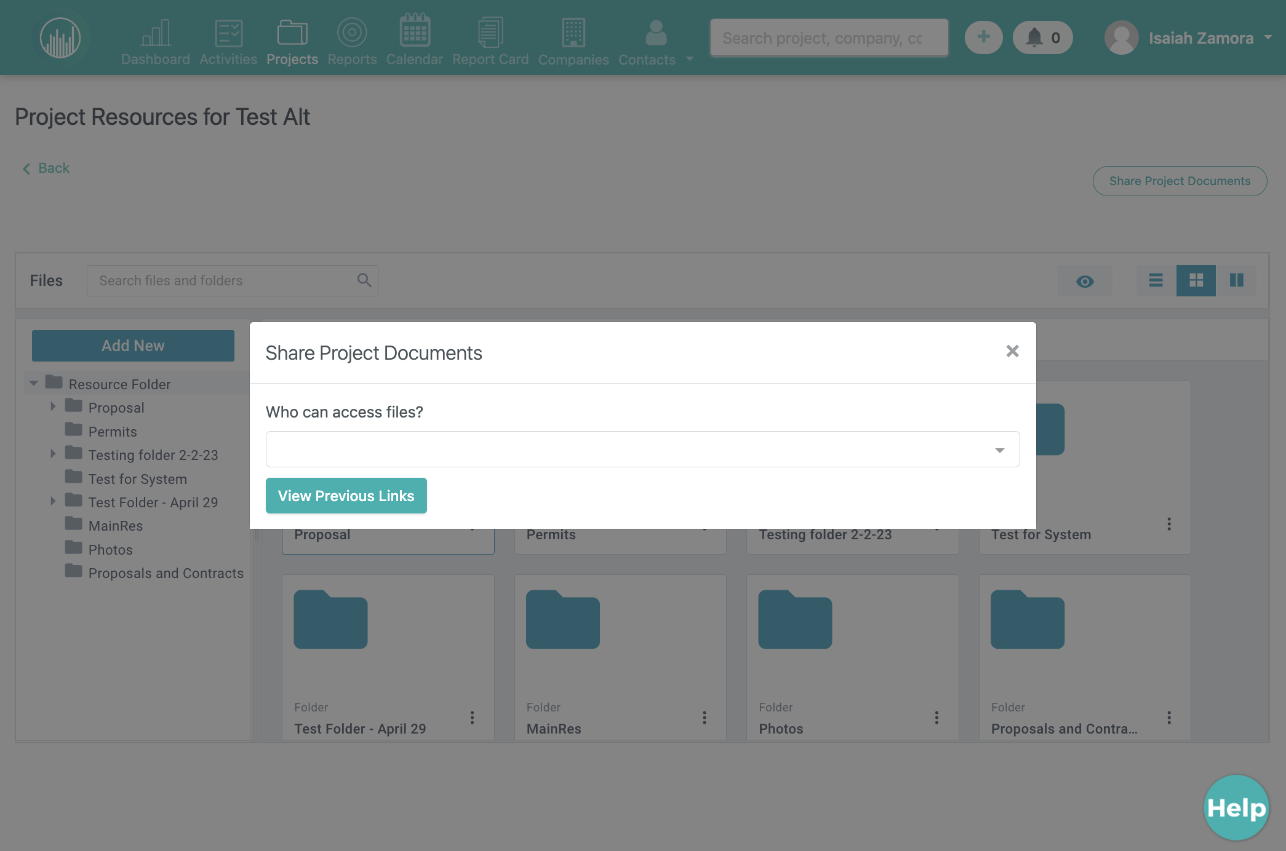Open options menu for Proposals and Contracts
The image size is (1286, 851).
[1169, 718]
